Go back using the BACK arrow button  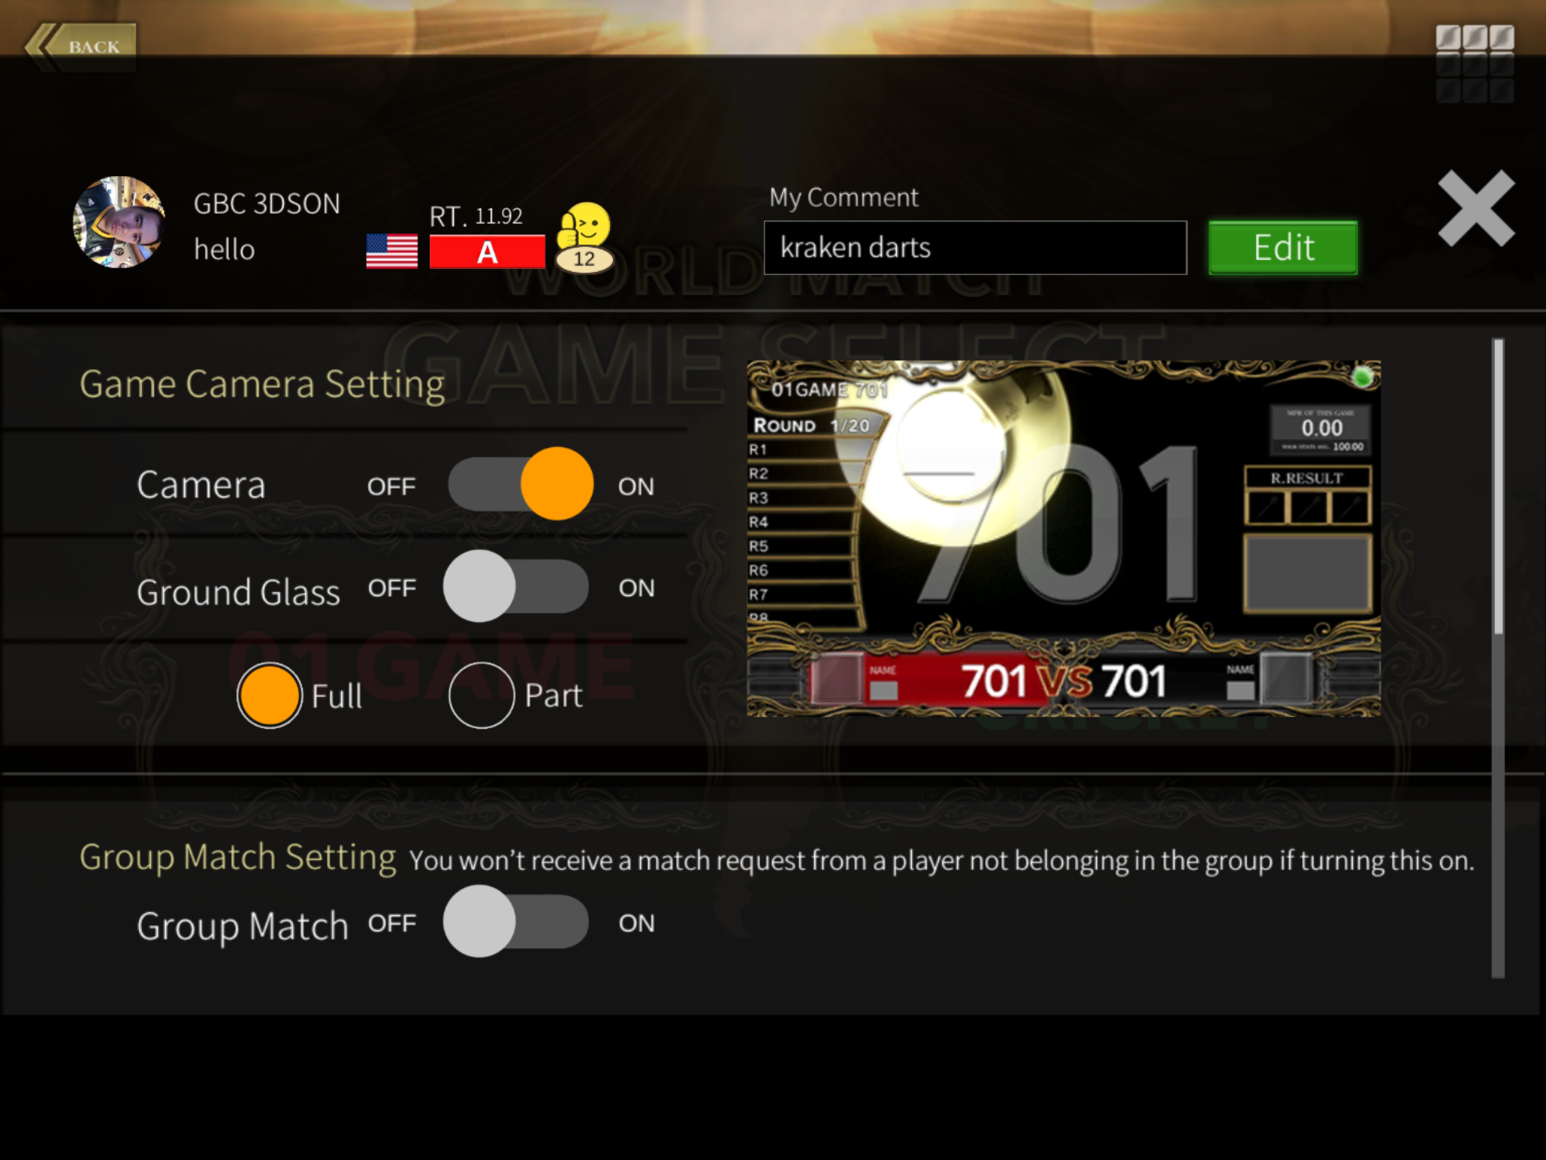pyautogui.click(x=81, y=47)
